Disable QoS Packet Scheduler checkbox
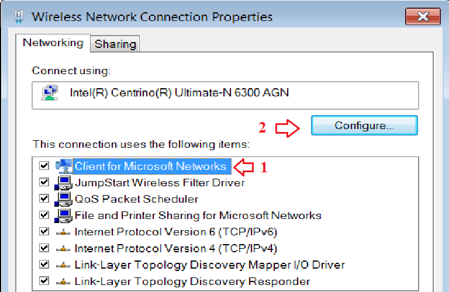The width and height of the screenshot is (449, 292). point(43,199)
